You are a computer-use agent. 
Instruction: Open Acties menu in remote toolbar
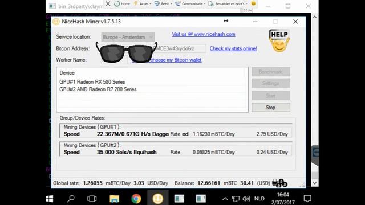point(142,3)
